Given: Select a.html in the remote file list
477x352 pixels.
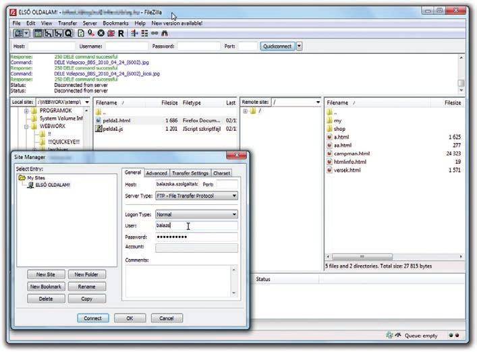Looking at the screenshot, I should coord(341,137).
